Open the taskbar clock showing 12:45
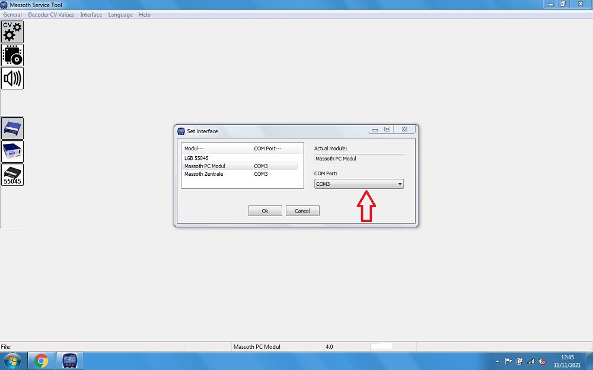 click(x=567, y=361)
